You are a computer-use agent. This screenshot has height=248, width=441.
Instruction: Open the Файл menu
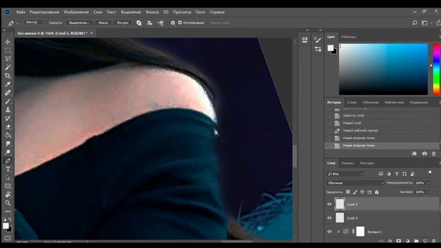click(x=21, y=12)
